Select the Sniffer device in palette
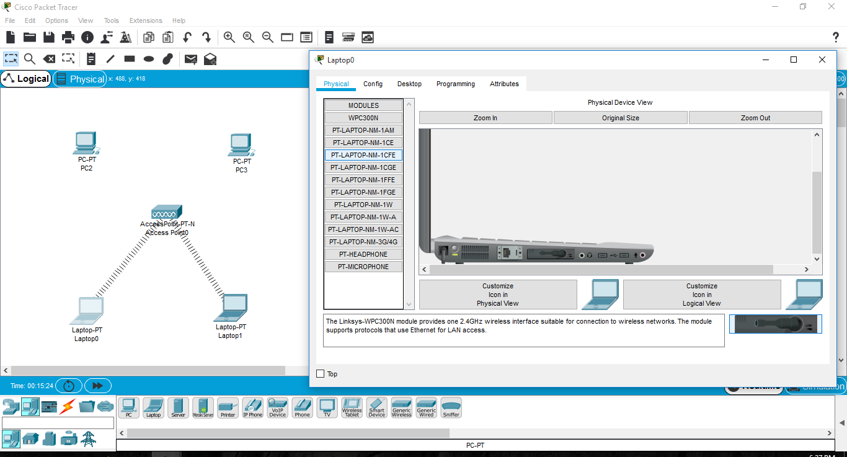 [451, 407]
